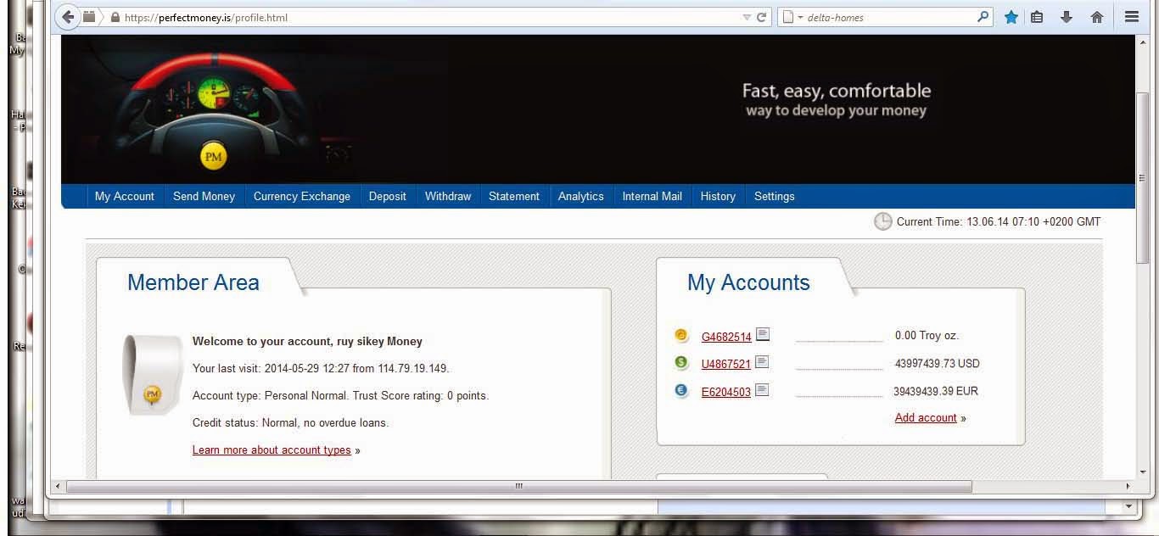1159x536 pixels.
Task: Open search engine selector dropdown
Action: coord(792,17)
